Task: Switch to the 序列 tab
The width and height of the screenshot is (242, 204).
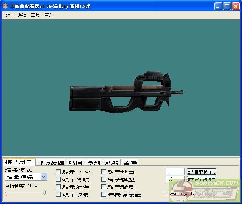Action: pos(93,162)
